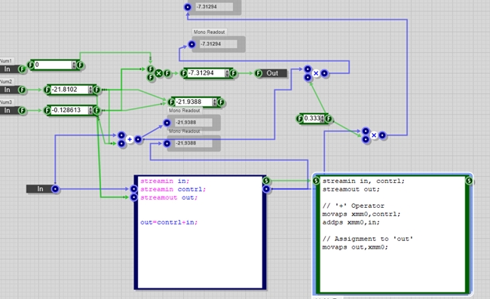Image resolution: width=490 pixels, height=299 pixels.
Task: Click the Num2 In float connector
Action: coord(22,90)
